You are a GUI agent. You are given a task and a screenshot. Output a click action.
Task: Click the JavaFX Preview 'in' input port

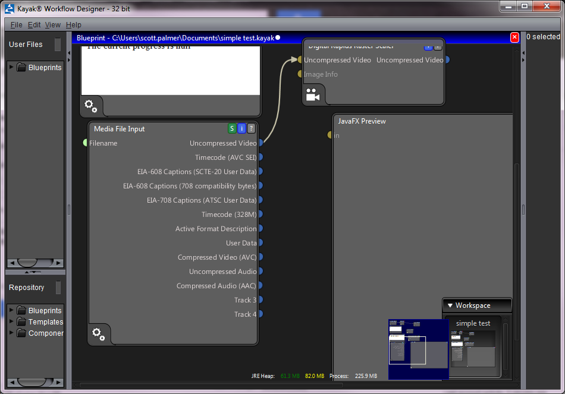pyautogui.click(x=329, y=135)
